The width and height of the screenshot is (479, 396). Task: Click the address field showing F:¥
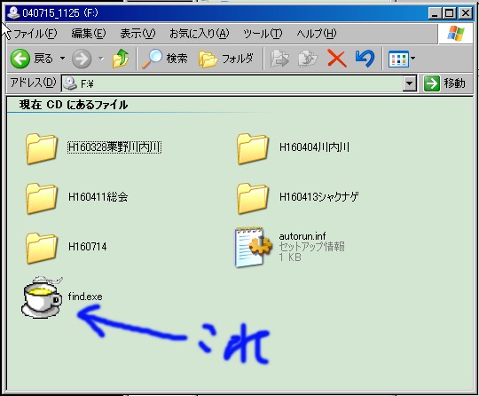point(232,83)
